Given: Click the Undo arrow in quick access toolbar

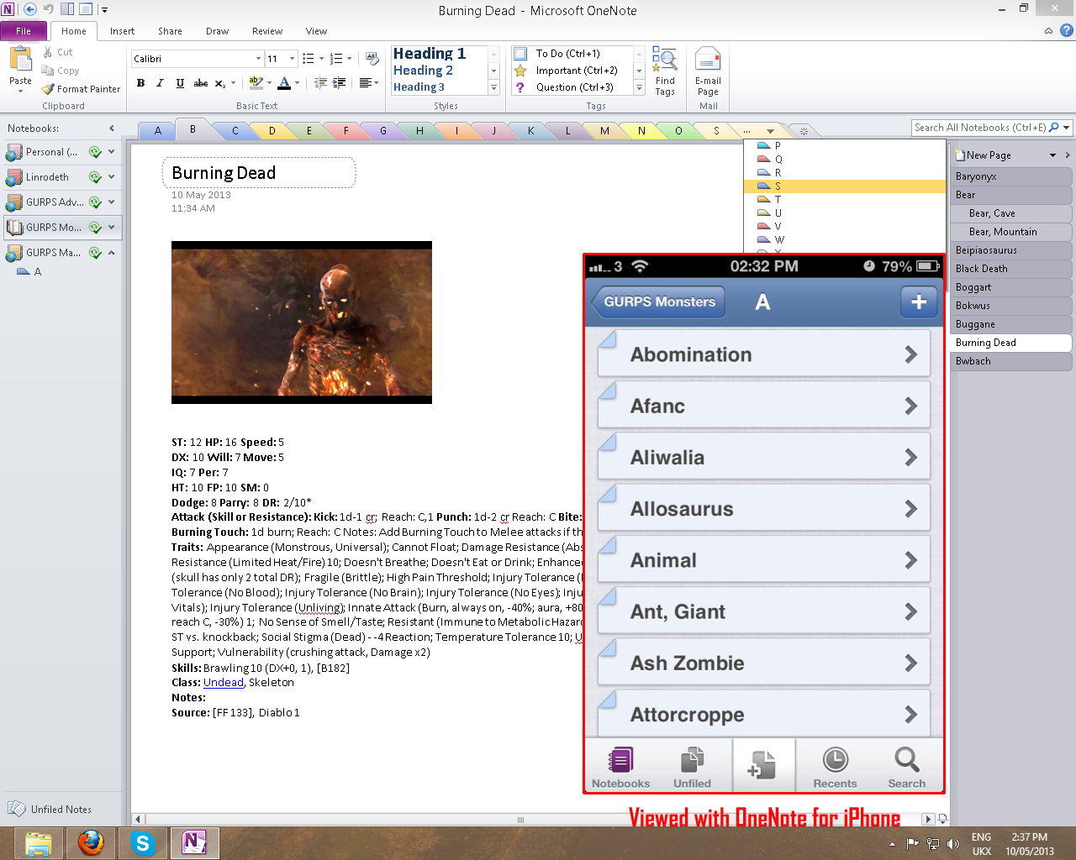Looking at the screenshot, I should click(x=49, y=9).
